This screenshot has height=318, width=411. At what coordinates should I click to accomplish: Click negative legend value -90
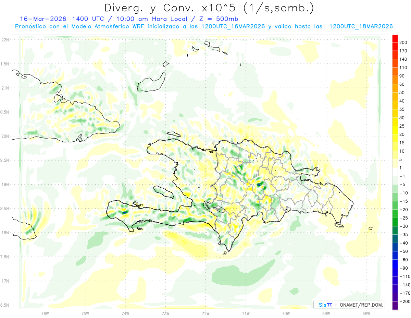404,268
